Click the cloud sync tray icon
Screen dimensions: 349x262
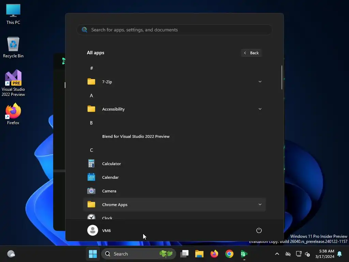288,254
